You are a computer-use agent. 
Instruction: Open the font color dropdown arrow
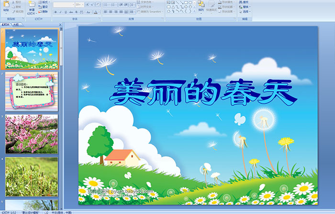pyautogui.click(x=99, y=12)
